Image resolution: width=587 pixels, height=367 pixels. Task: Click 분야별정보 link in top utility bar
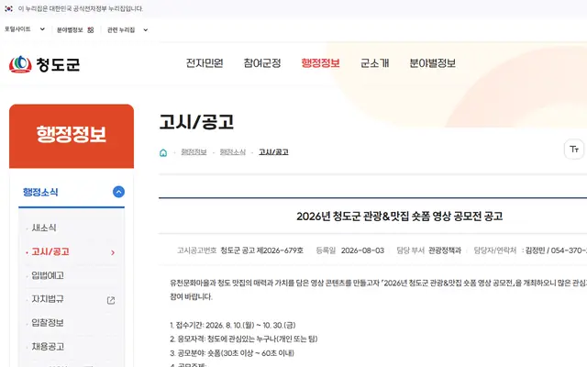(x=70, y=30)
